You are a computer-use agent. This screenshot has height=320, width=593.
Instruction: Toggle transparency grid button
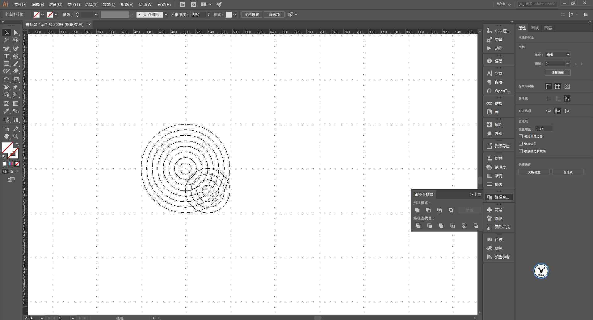[567, 86]
